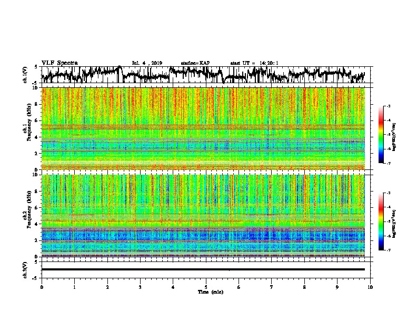The image size is (417, 322).
Task: Click the "2" kHz tick of ch.1 spectrogram
Action: (36, 153)
